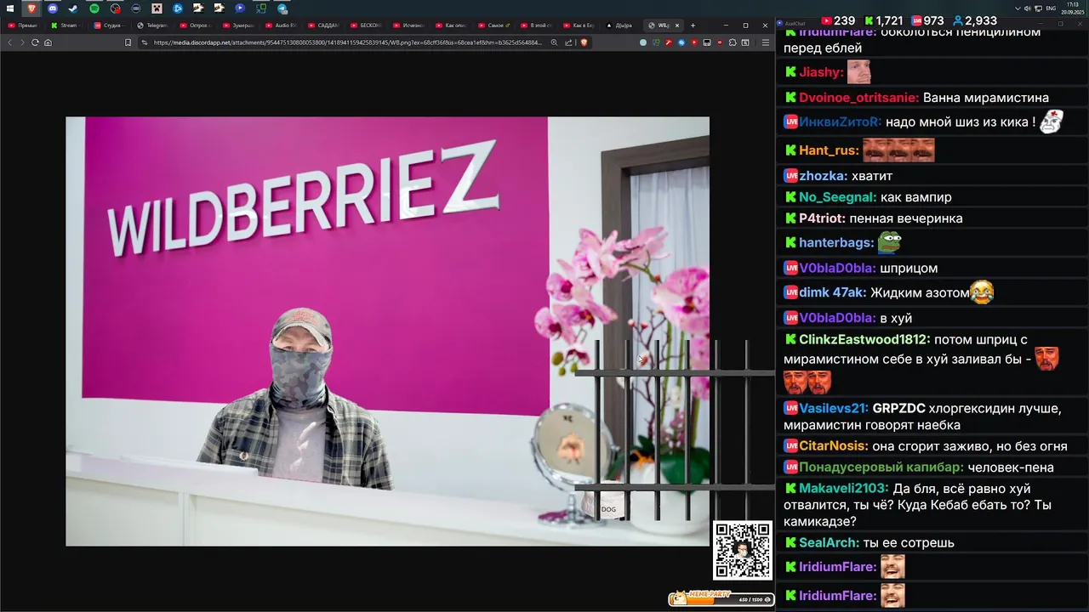Switch to the Audio tab

pyautogui.click(x=282, y=25)
